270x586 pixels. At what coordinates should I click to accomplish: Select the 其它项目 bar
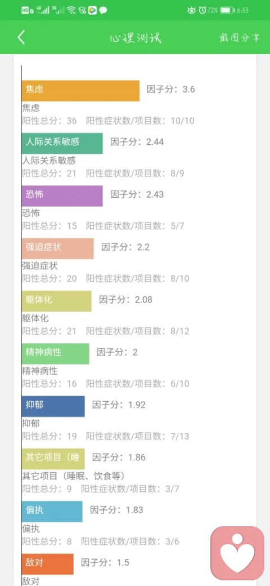(x=53, y=459)
